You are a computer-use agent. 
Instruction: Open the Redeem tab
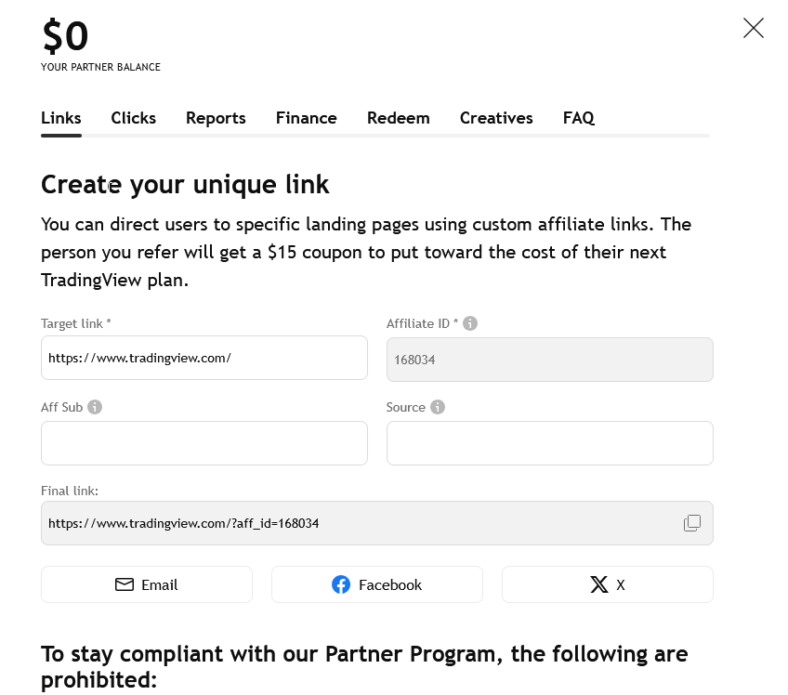398,118
